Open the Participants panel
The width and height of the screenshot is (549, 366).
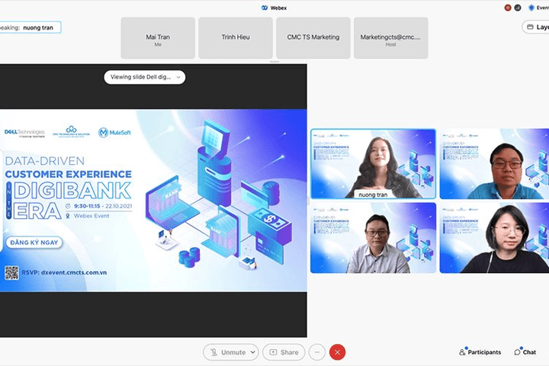pyautogui.click(x=480, y=352)
